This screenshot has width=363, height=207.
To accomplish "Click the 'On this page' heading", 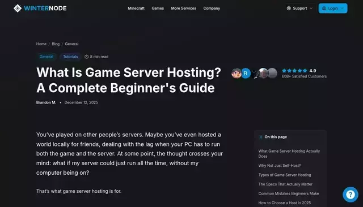I will click(x=276, y=137).
